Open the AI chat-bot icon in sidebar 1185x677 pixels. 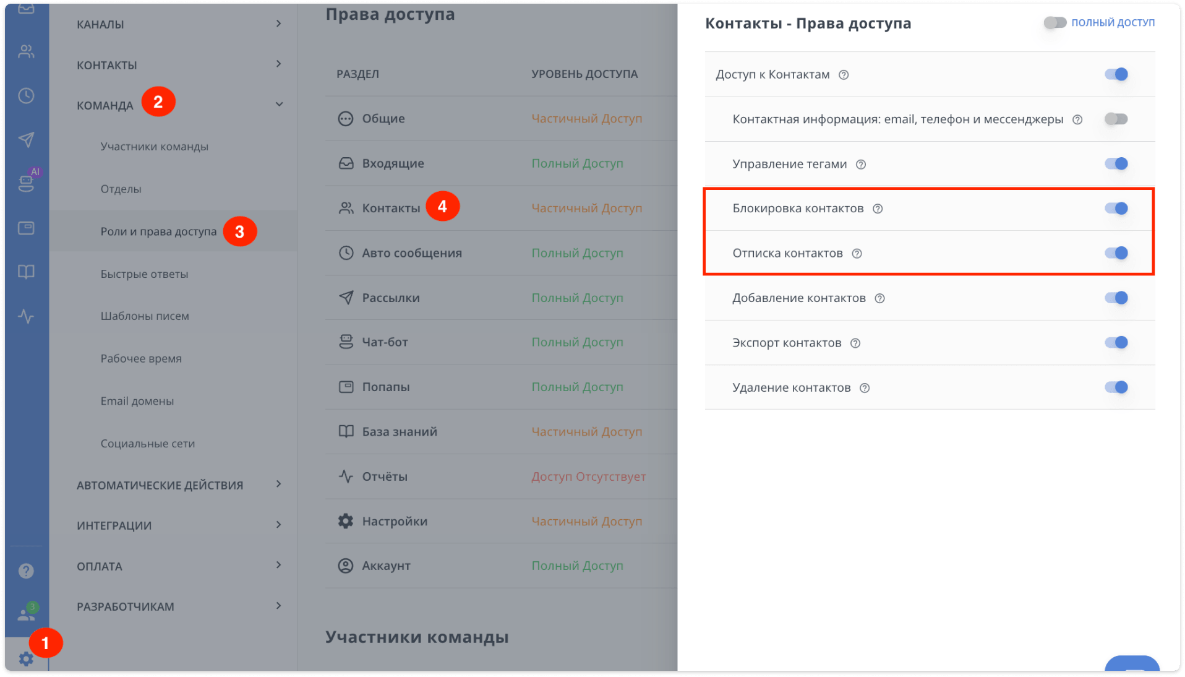coord(26,181)
